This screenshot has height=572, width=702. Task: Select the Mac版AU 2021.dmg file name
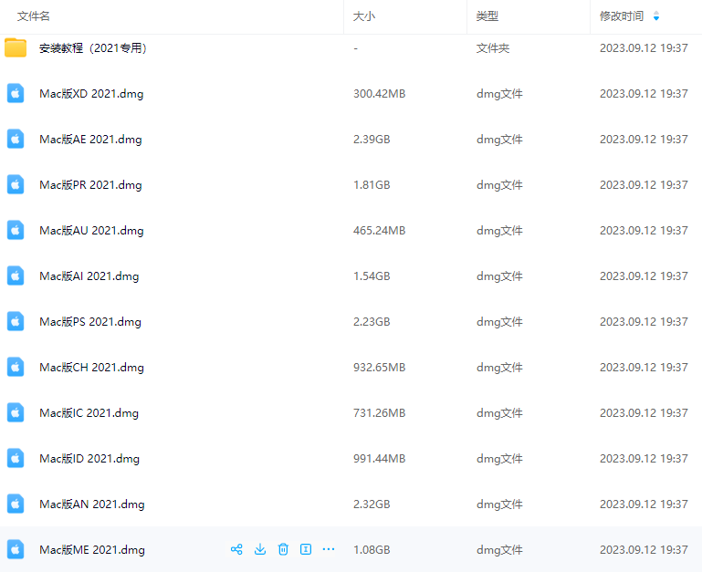click(91, 231)
